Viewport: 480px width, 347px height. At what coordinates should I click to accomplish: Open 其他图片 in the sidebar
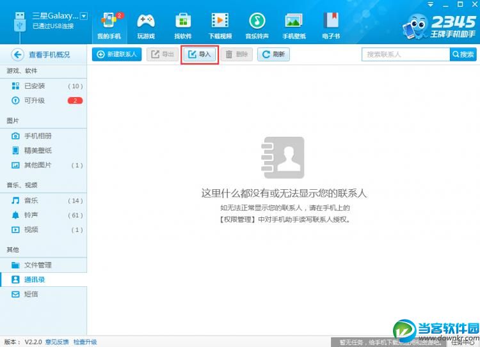(x=44, y=165)
